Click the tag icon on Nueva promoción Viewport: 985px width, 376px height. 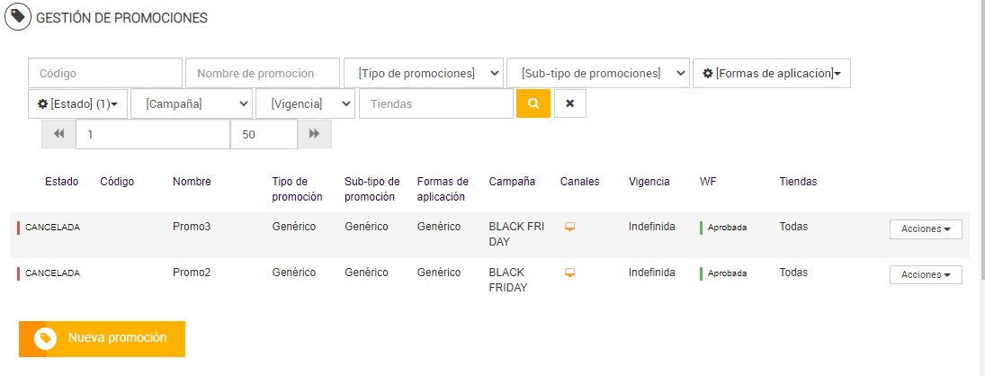tap(46, 338)
